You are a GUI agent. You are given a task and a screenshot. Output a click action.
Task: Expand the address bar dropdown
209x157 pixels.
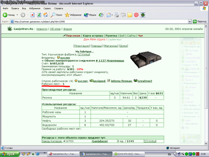pyautogui.click(x=190, y=22)
